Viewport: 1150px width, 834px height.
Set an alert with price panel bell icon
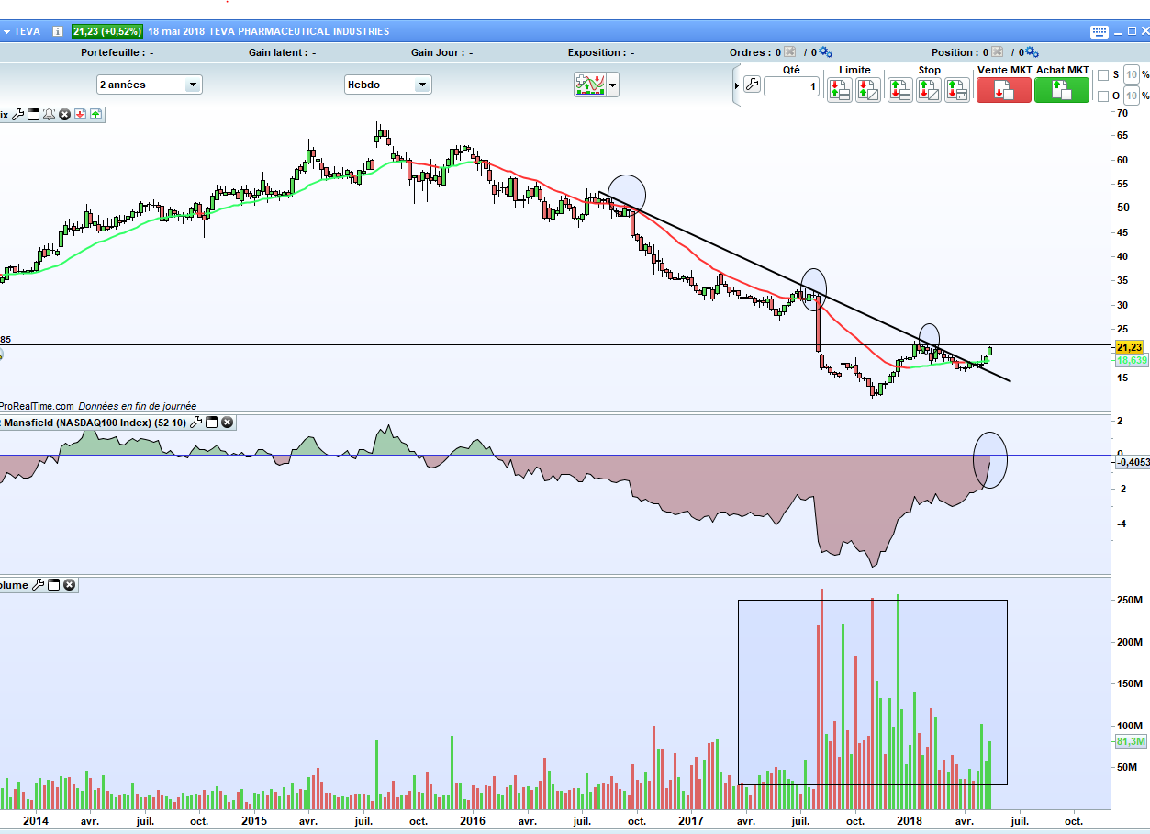tap(49, 115)
